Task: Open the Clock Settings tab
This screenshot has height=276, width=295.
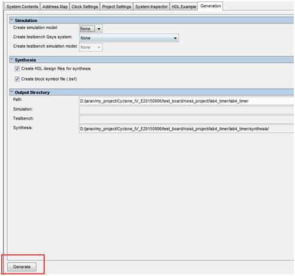Action: (x=84, y=7)
